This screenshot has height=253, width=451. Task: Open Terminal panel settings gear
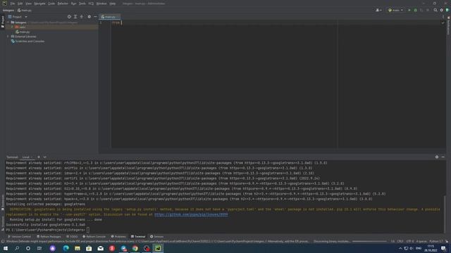pyautogui.click(x=437, y=157)
